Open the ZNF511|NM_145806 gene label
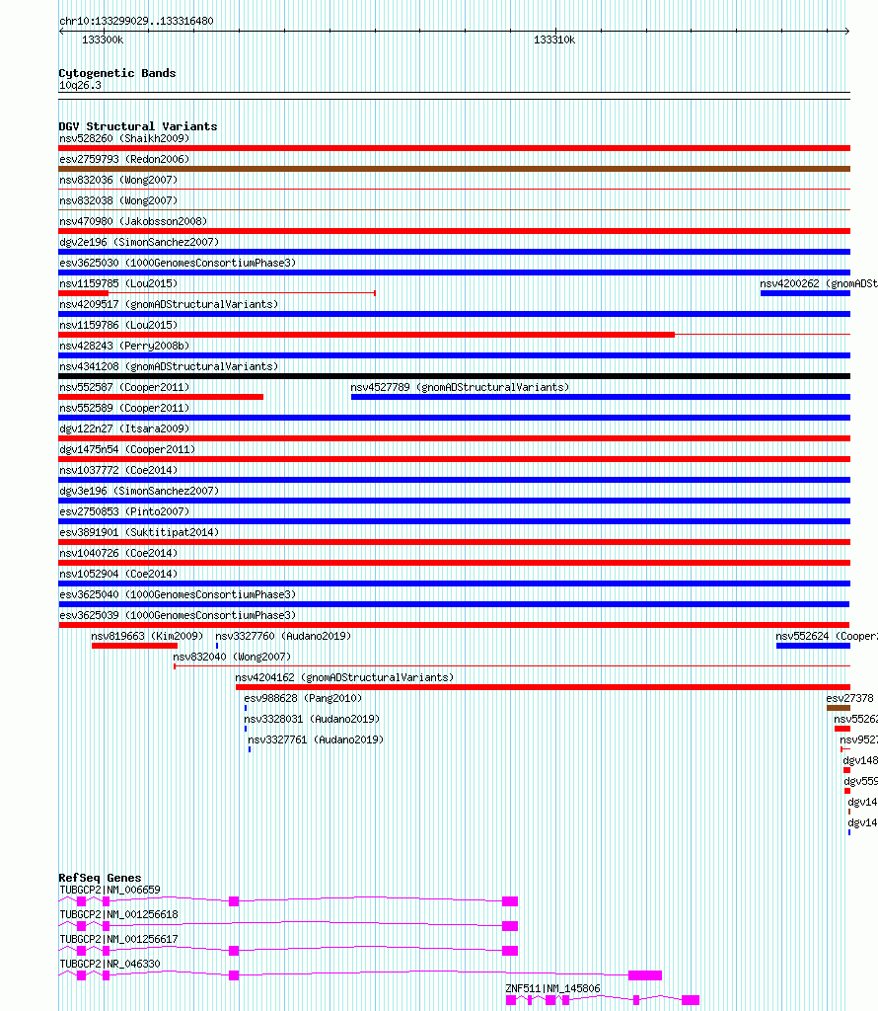 point(552,988)
